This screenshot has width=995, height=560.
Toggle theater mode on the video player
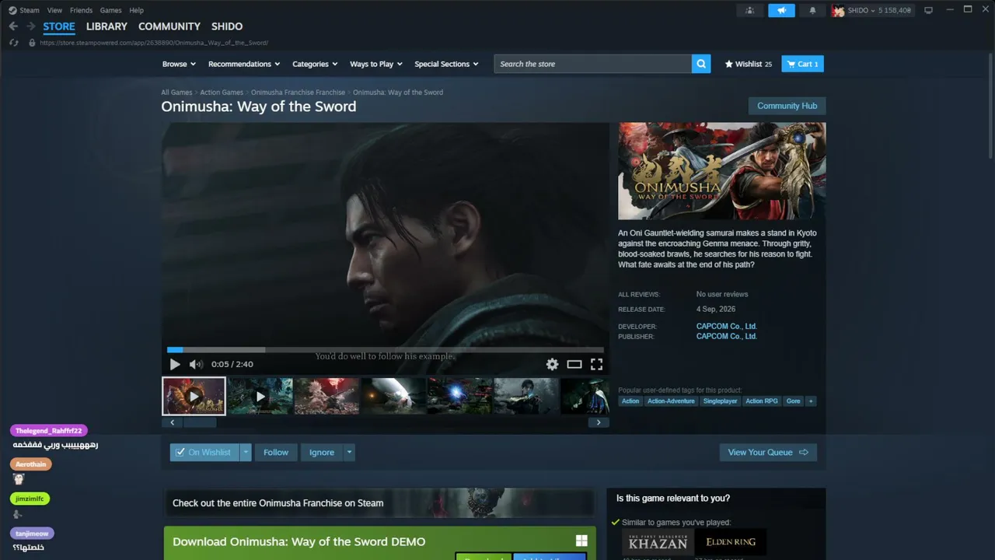click(x=574, y=364)
